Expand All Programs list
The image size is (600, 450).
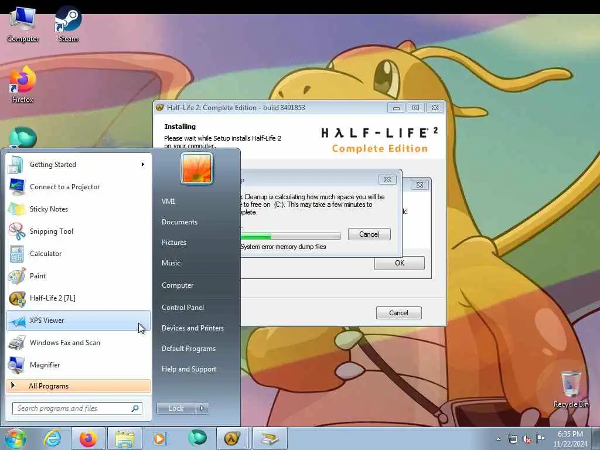pyautogui.click(x=79, y=386)
